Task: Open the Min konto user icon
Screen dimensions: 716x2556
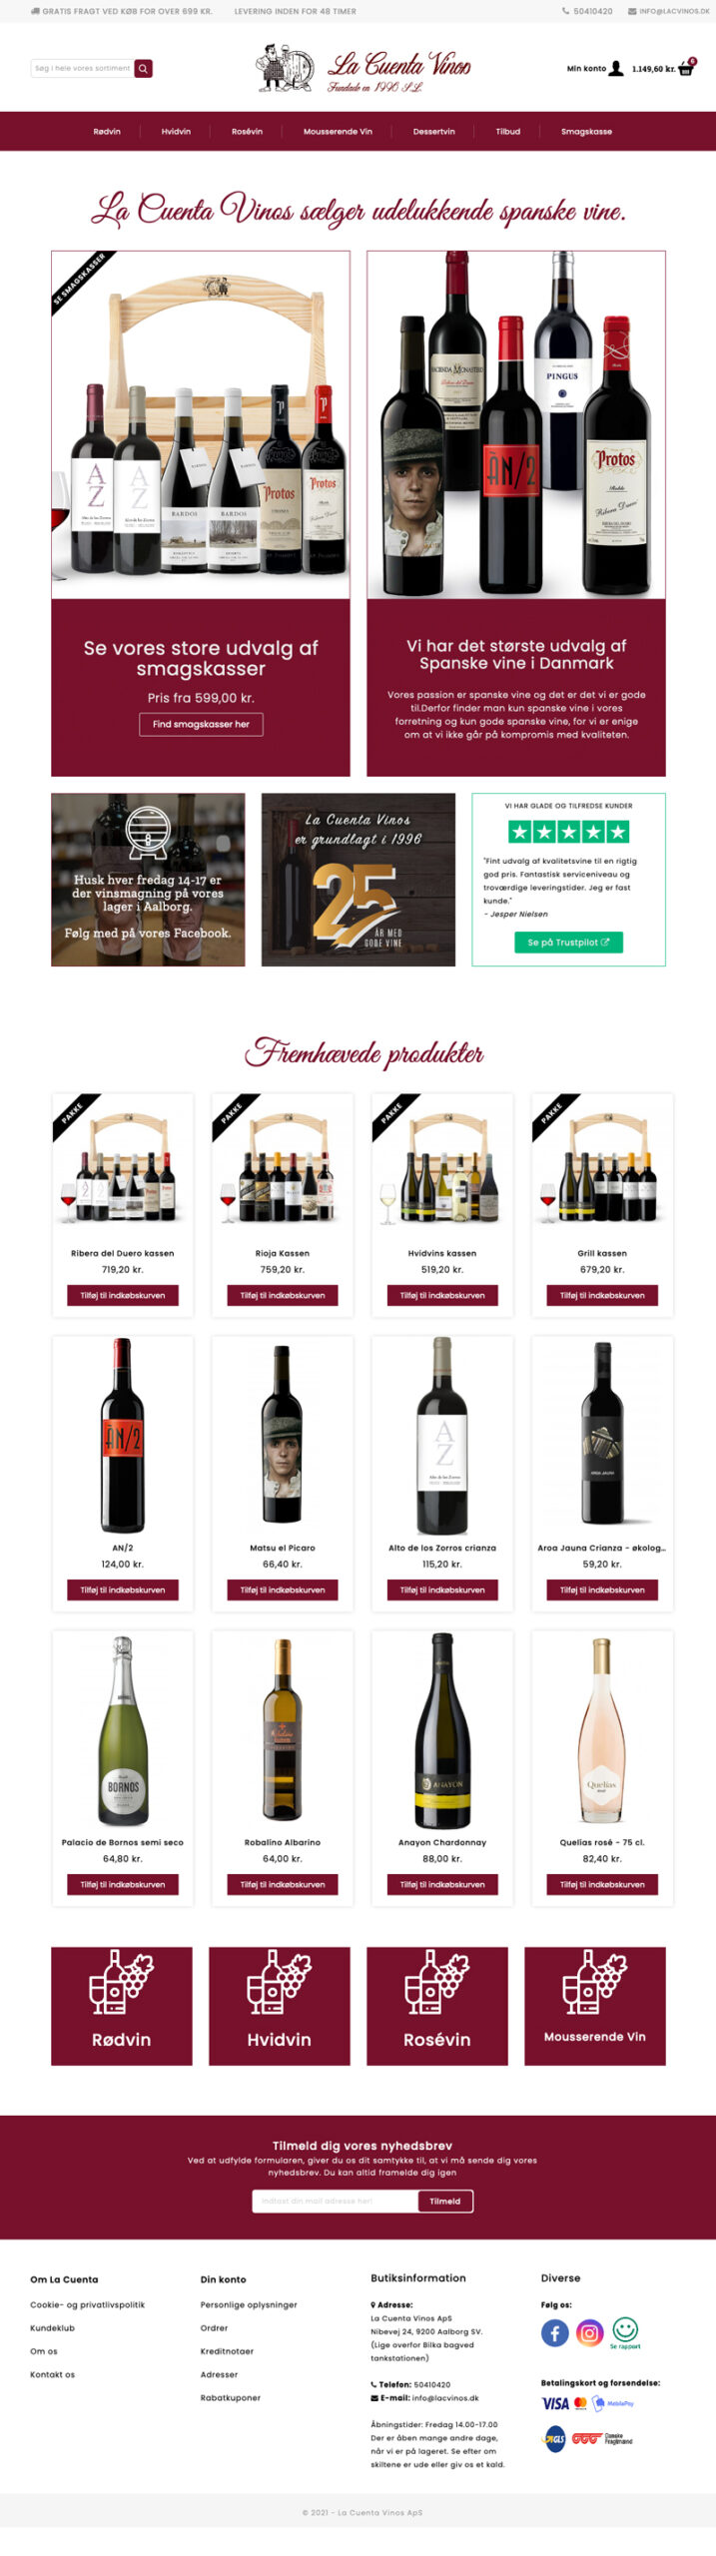Action: point(616,68)
